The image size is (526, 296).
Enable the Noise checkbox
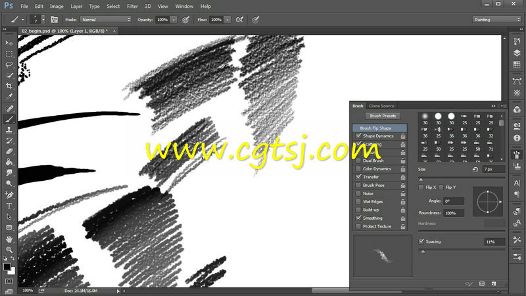tap(358, 193)
